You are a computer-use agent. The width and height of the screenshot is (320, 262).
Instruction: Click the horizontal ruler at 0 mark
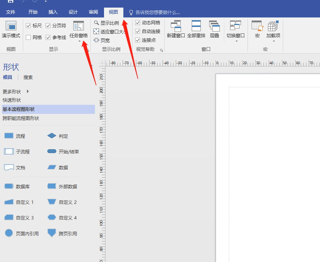(217, 63)
